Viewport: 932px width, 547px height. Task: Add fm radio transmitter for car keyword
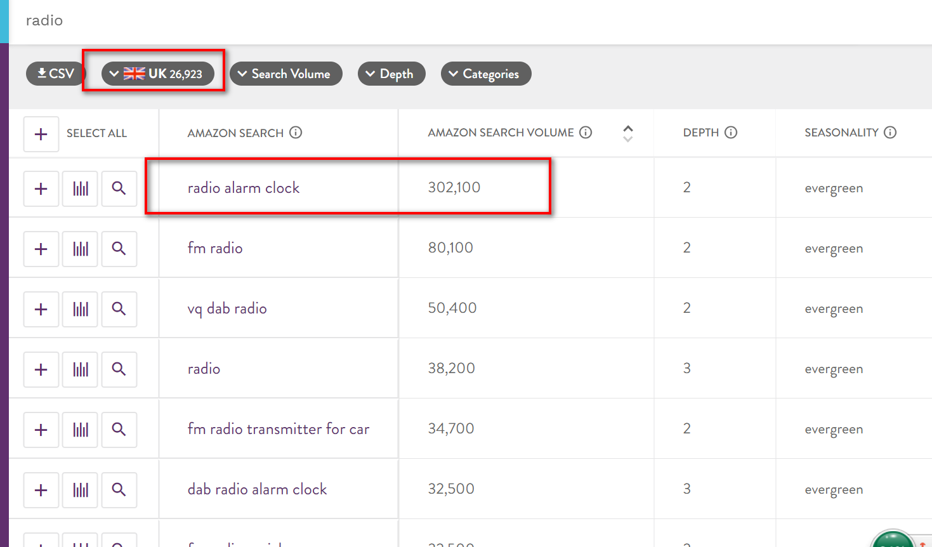click(41, 430)
